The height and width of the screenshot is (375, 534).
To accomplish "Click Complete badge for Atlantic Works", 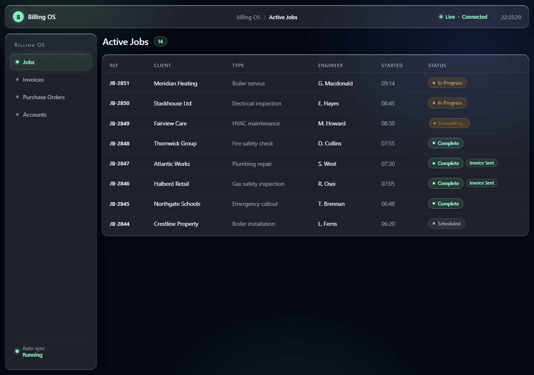I will (x=446, y=163).
